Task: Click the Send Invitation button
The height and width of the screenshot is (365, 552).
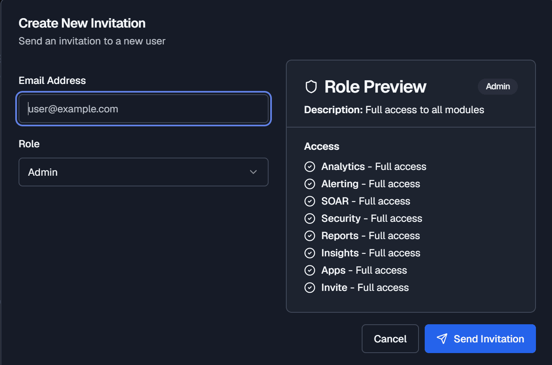Action: tap(480, 339)
